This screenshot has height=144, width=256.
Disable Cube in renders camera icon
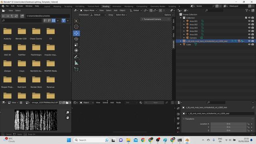(x=253, y=44)
